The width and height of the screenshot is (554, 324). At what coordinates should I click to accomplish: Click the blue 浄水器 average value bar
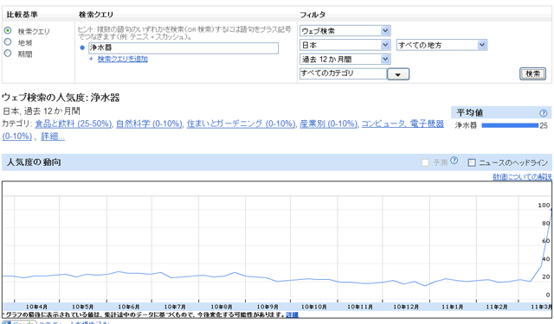point(510,125)
